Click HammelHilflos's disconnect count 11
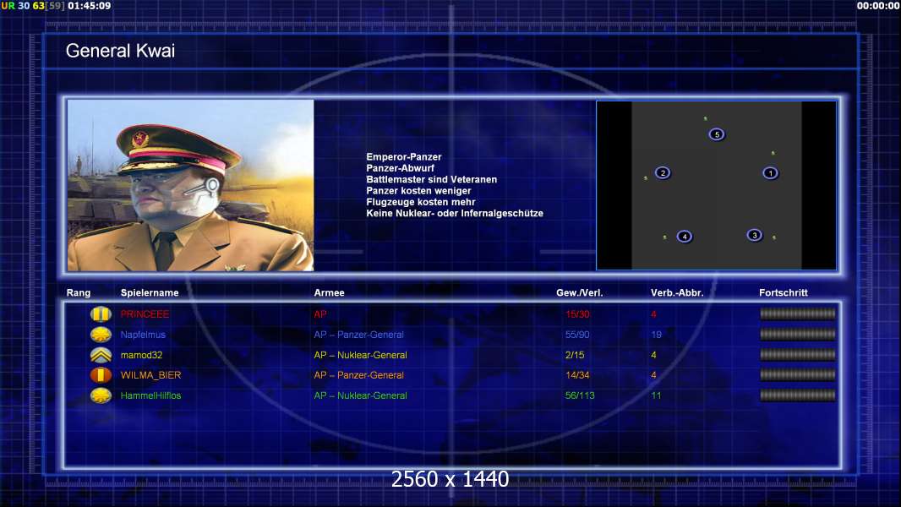 click(656, 395)
